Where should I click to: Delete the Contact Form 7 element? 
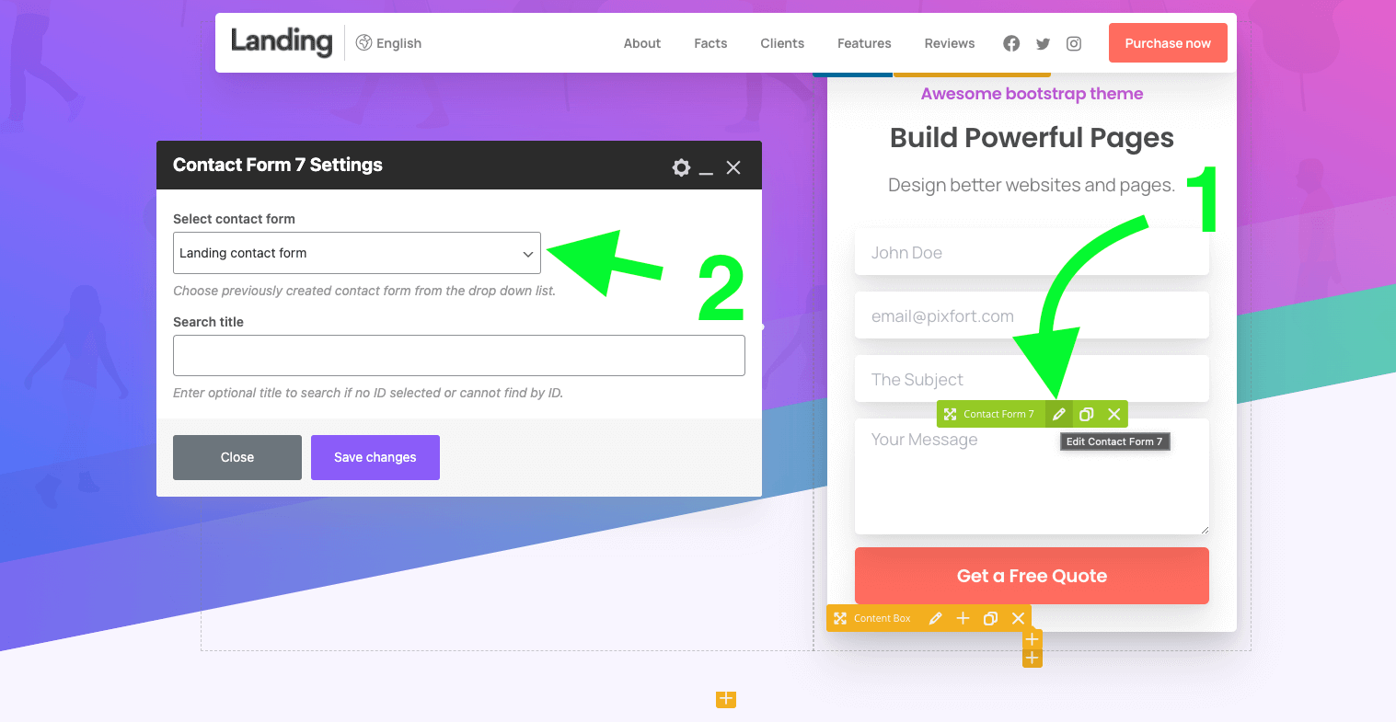pos(1113,414)
